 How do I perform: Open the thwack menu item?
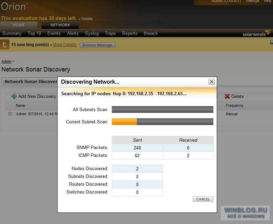151,33
